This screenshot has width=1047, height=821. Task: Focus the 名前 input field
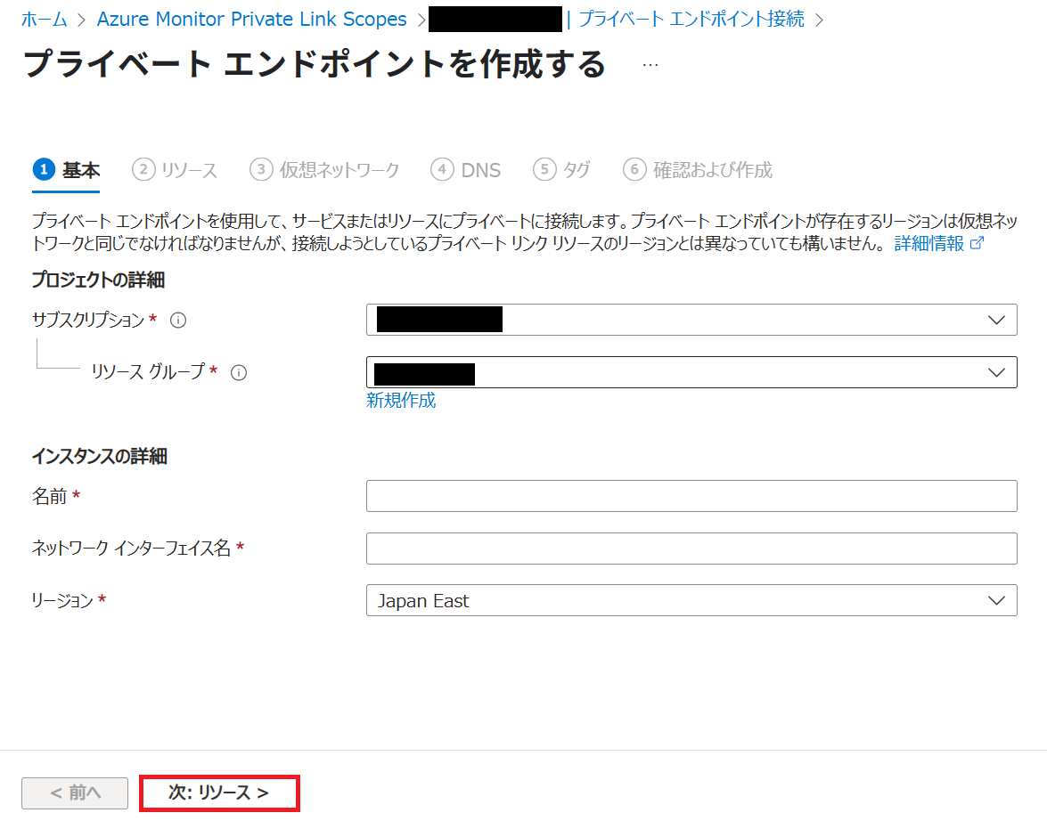(x=691, y=496)
